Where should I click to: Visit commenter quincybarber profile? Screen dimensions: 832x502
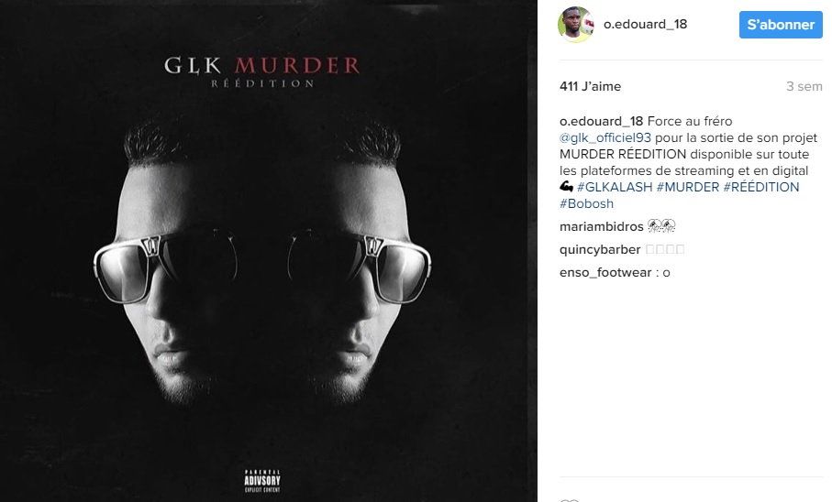(x=600, y=250)
